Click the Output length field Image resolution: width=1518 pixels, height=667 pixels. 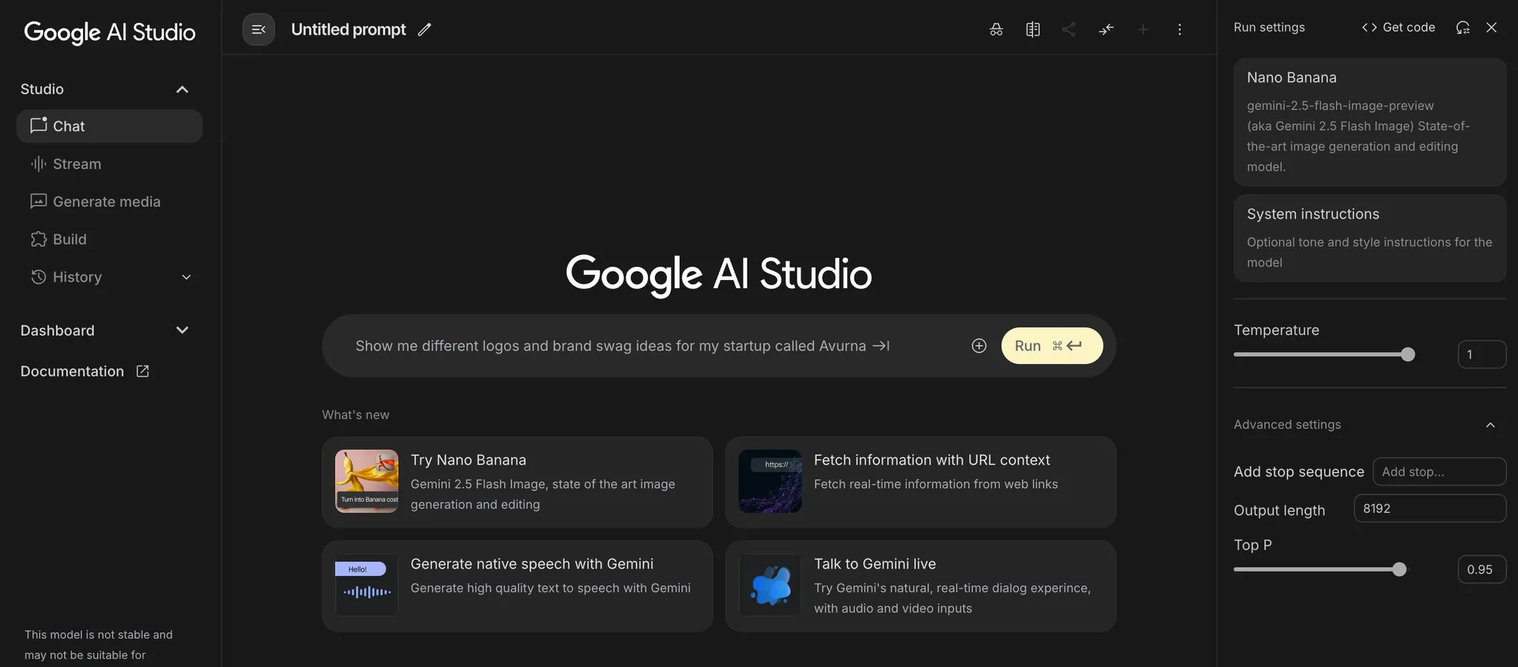tap(1430, 508)
